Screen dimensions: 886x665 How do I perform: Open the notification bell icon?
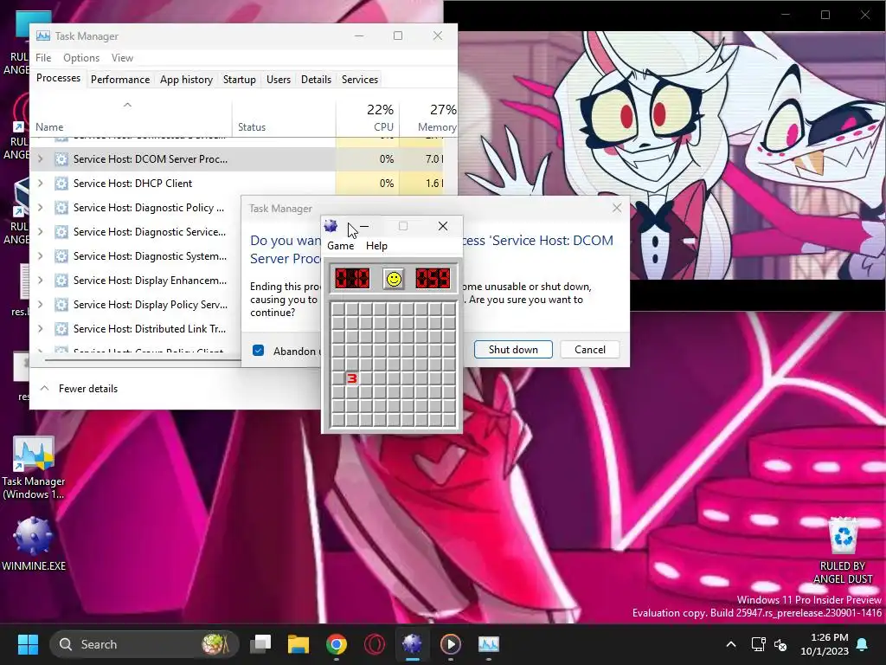(x=862, y=644)
